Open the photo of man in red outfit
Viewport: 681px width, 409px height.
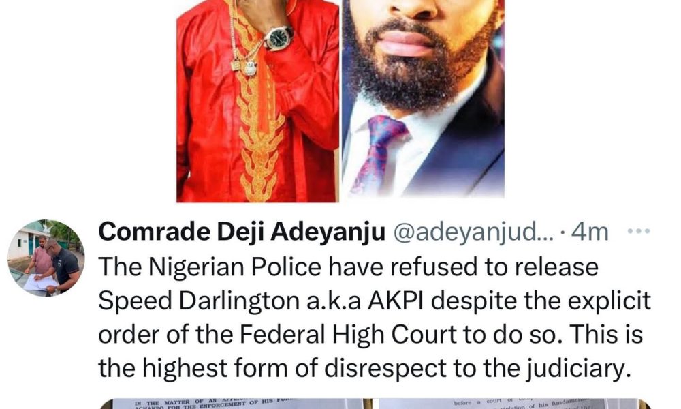click(257, 101)
